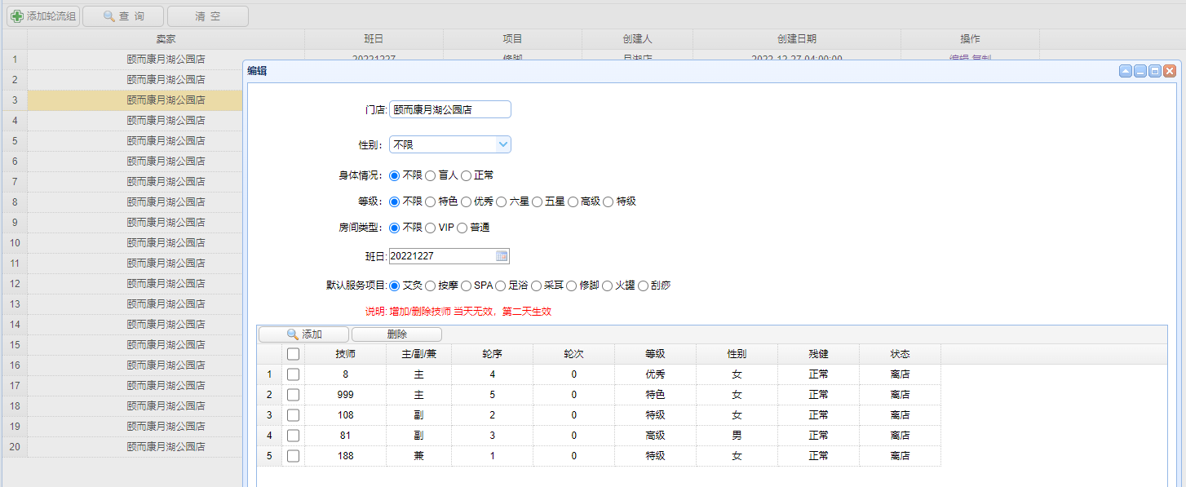Screen dimensions: 1186x487
Task: Click the 残健 column header
Action: [x=819, y=354]
